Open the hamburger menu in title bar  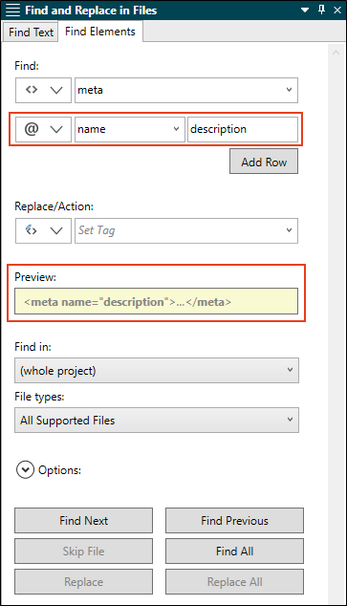coord(12,11)
